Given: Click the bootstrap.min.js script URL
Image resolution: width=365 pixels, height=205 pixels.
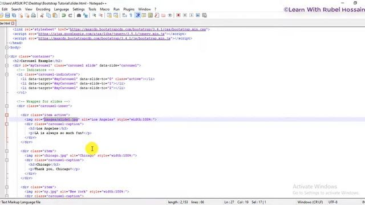Looking at the screenshot, I should 104,38.
